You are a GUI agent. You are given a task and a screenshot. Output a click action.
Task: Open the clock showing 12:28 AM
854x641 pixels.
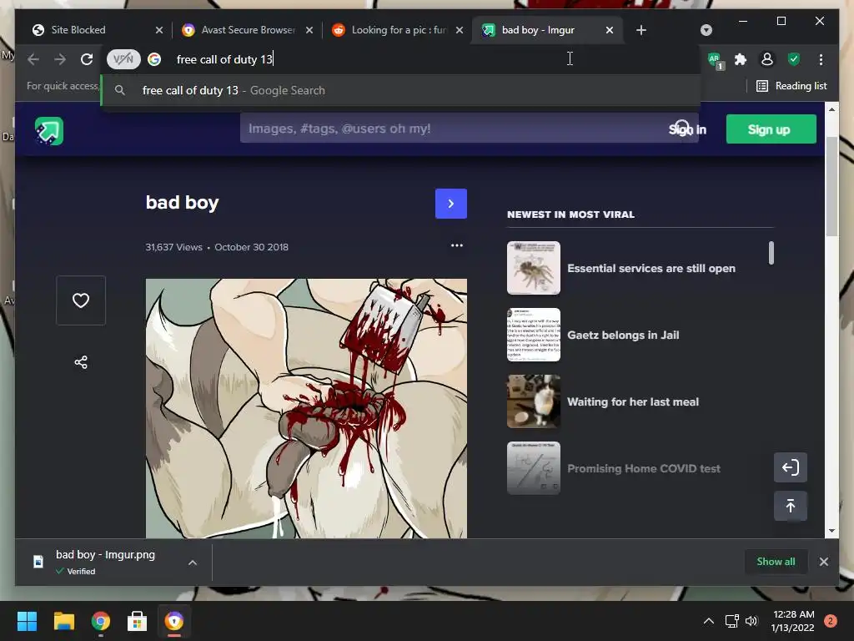[x=793, y=621]
